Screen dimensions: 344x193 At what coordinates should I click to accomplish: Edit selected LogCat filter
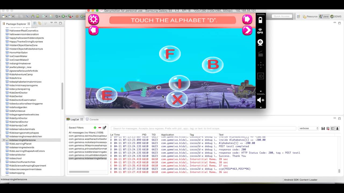(x=105, y=128)
